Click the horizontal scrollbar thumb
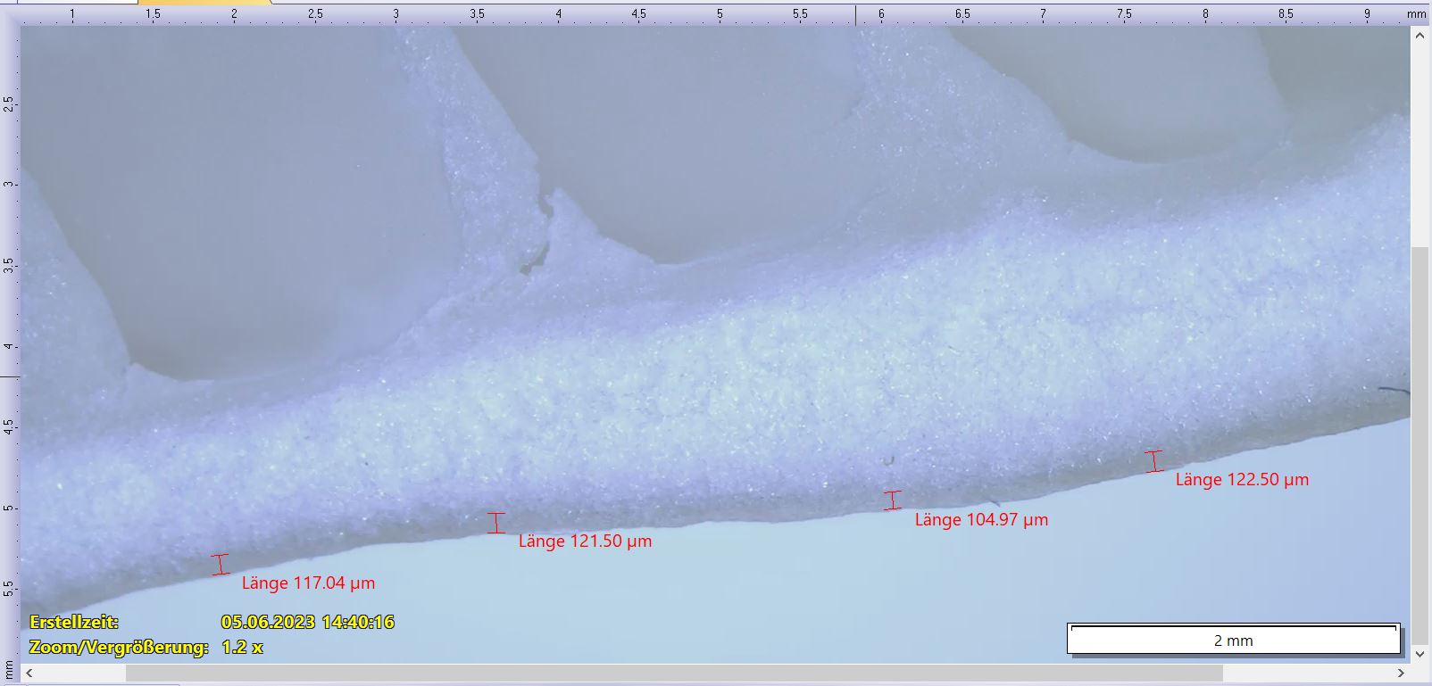 coord(673,673)
